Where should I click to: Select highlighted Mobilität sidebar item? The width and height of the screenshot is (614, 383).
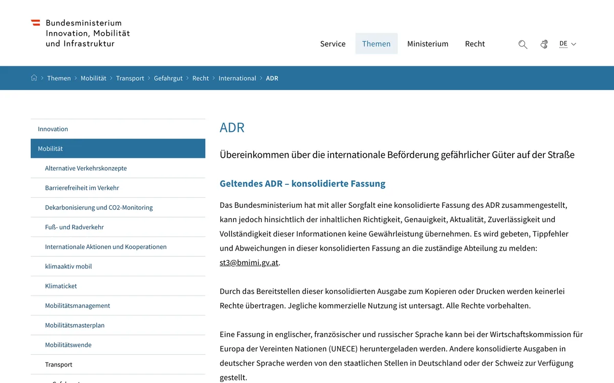click(118, 149)
